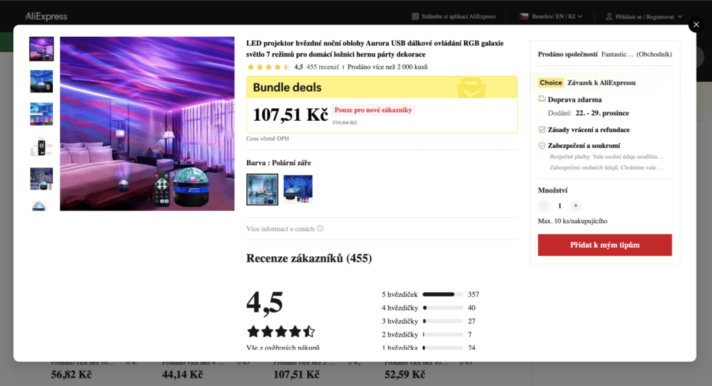Click the minus icon to decrease quantity
The width and height of the screenshot is (712, 386).
[x=544, y=205]
